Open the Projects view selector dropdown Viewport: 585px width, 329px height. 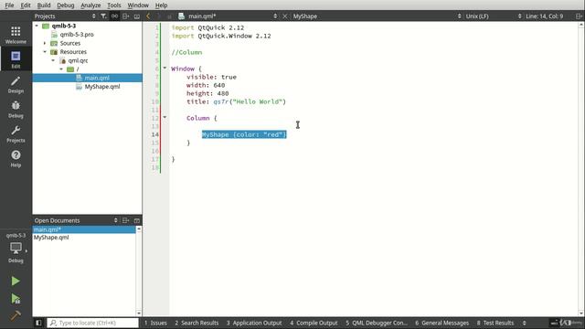93,16
